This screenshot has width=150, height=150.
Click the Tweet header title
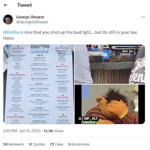(24, 5)
